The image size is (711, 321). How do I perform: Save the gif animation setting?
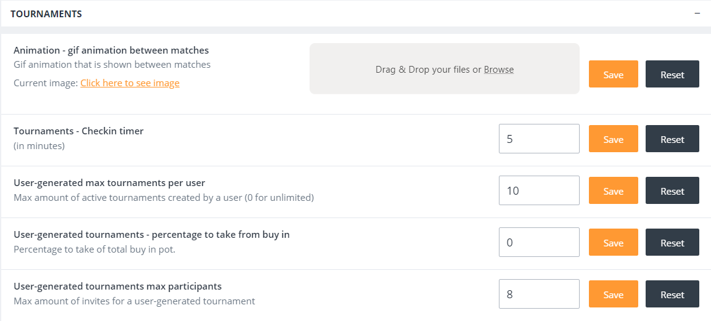point(613,74)
